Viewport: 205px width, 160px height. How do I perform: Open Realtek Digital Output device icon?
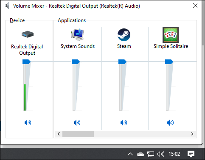tap(28, 34)
